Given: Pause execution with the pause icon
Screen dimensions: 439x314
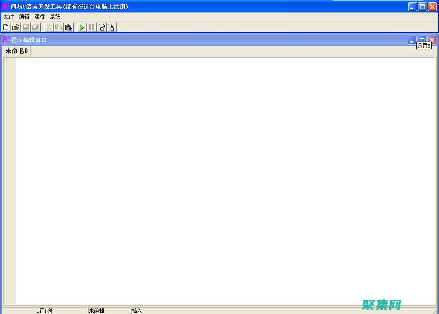Looking at the screenshot, I should click(x=91, y=27).
